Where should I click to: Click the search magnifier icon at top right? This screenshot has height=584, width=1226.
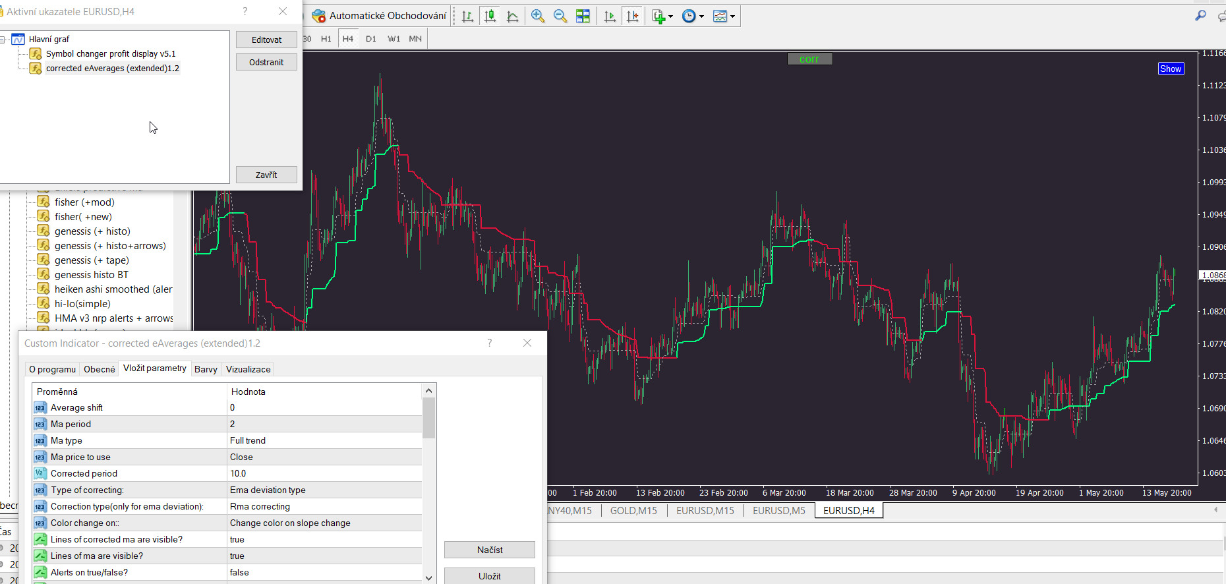pyautogui.click(x=1201, y=15)
